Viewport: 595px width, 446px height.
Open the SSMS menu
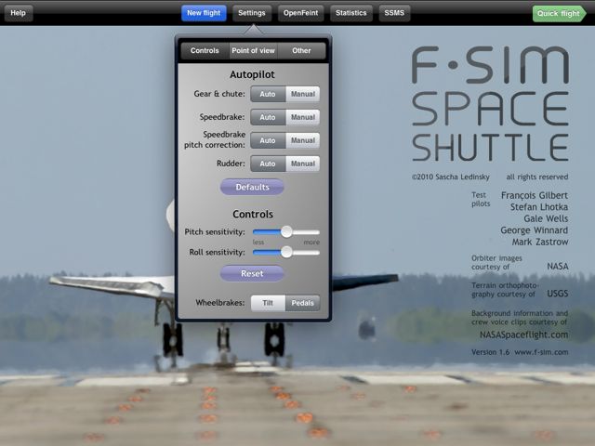point(394,13)
